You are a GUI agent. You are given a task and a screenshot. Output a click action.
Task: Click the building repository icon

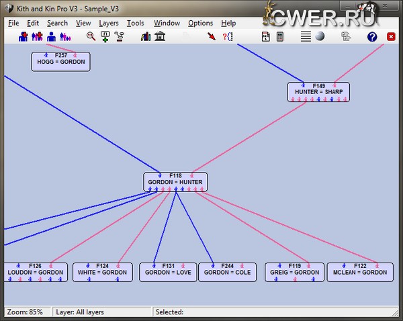point(160,36)
